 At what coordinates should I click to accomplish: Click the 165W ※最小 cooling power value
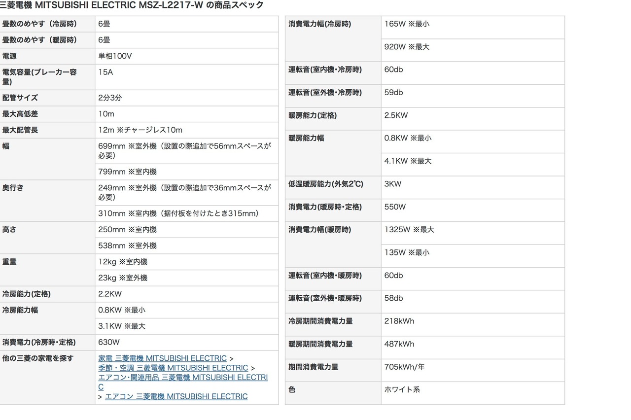pyautogui.click(x=407, y=24)
